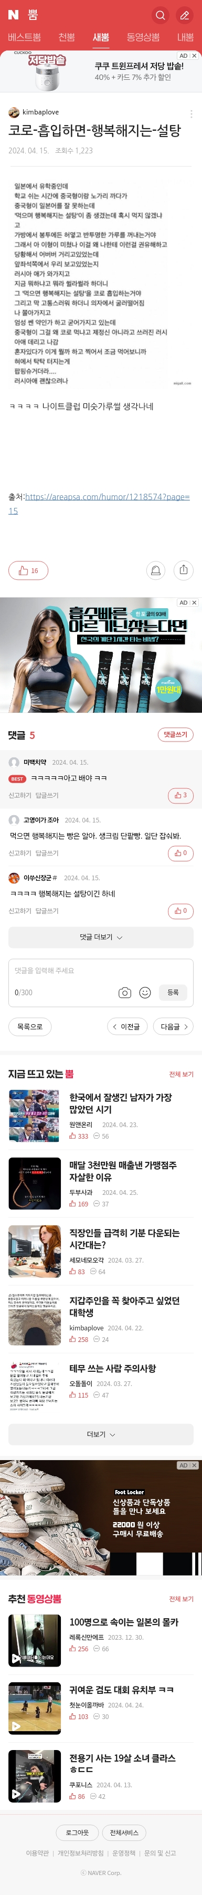Image resolution: width=202 pixels, height=1895 pixels.
Task: Like the BEST comment by 미백치약
Action: 180,795
